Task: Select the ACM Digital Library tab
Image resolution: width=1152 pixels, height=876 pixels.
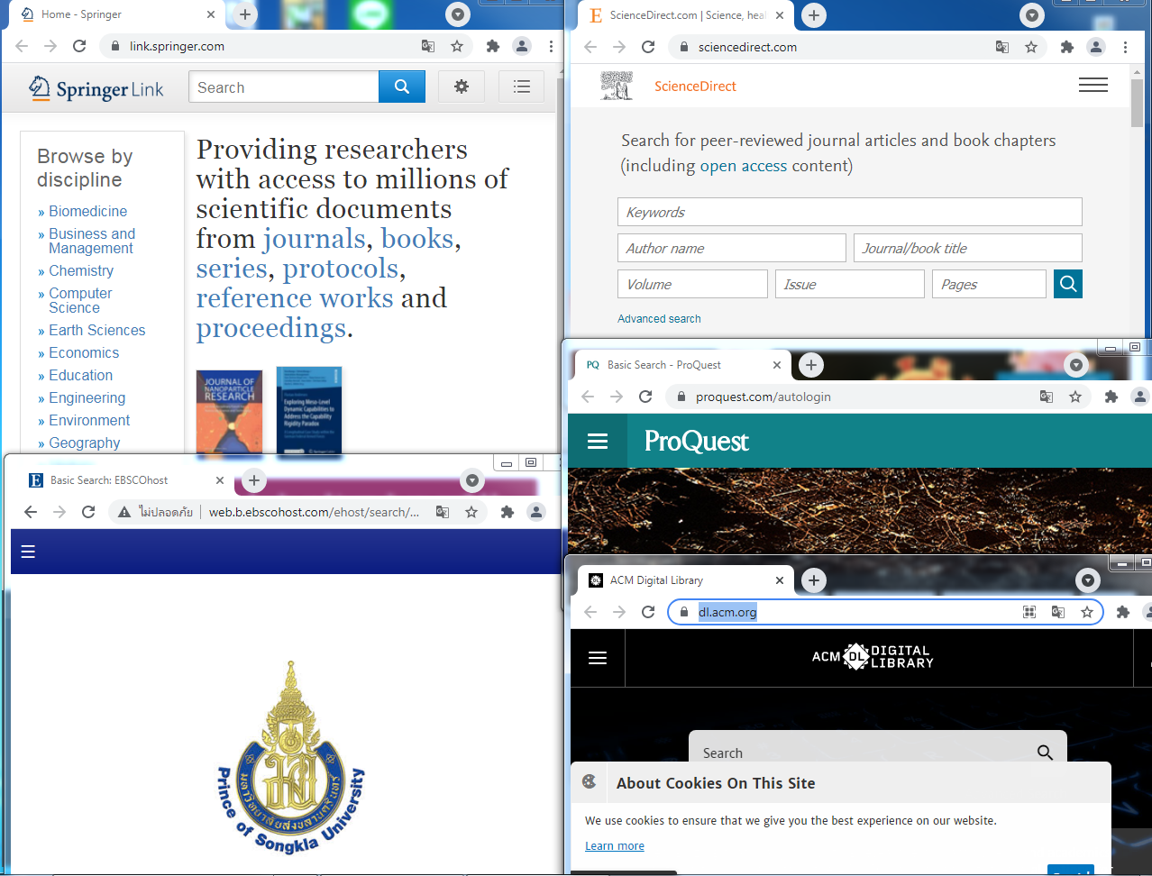Action: click(685, 580)
